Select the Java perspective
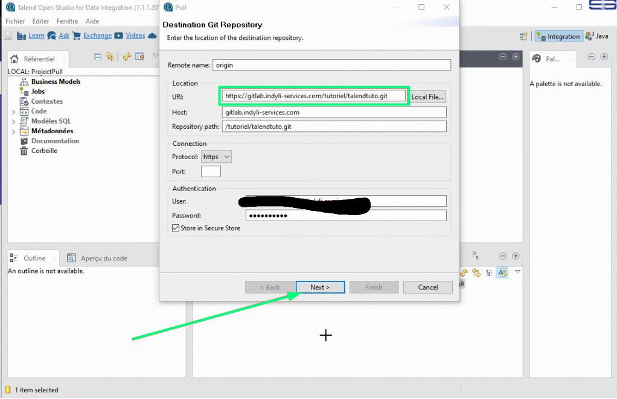The height and width of the screenshot is (399, 617). pyautogui.click(x=597, y=36)
